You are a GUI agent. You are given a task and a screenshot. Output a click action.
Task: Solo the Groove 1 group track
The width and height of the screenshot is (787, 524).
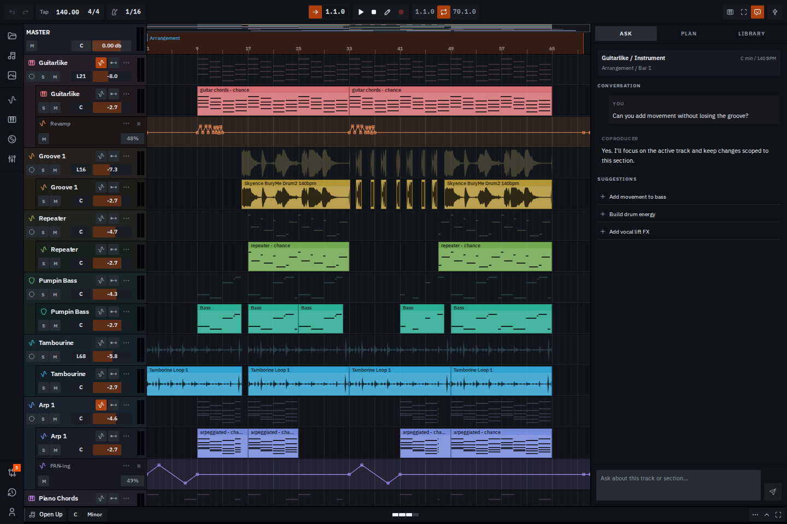point(43,170)
